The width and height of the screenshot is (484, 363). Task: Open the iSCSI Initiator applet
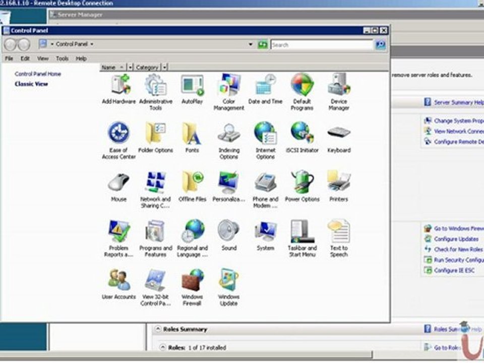pyautogui.click(x=302, y=138)
